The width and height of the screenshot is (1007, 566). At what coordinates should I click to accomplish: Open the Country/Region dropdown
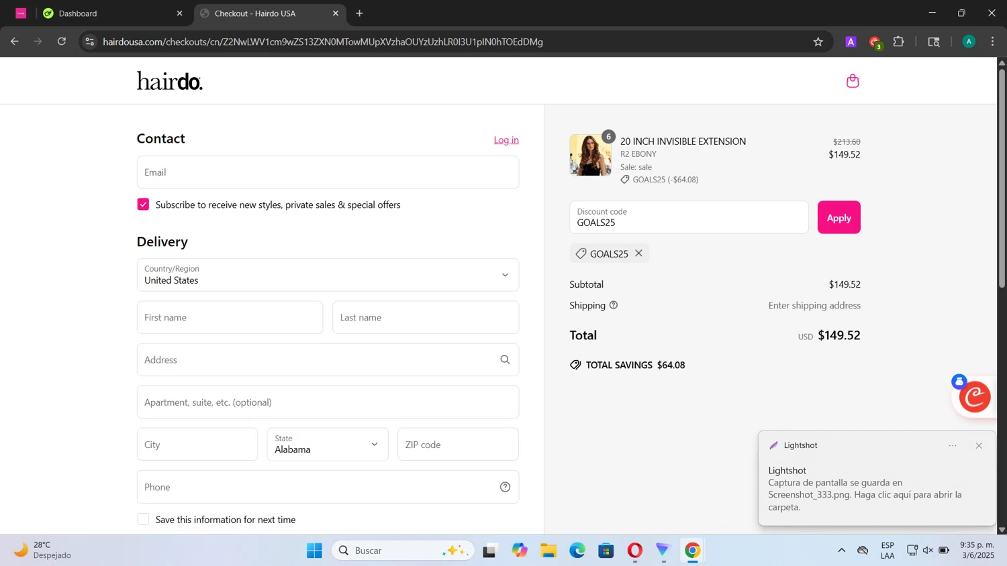pyautogui.click(x=328, y=275)
